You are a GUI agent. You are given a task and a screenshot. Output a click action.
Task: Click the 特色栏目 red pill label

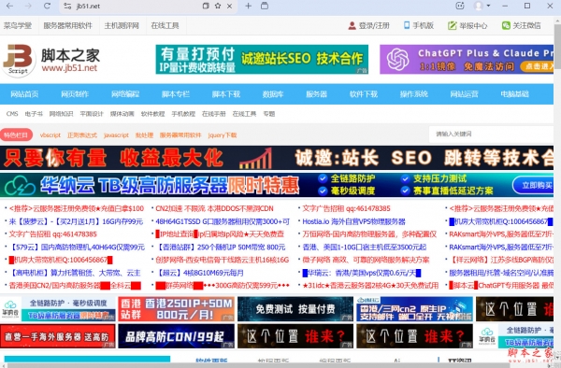coord(16,135)
